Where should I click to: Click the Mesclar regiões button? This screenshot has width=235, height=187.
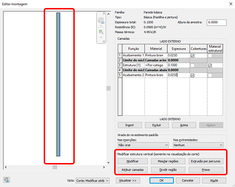[x=168, y=161]
